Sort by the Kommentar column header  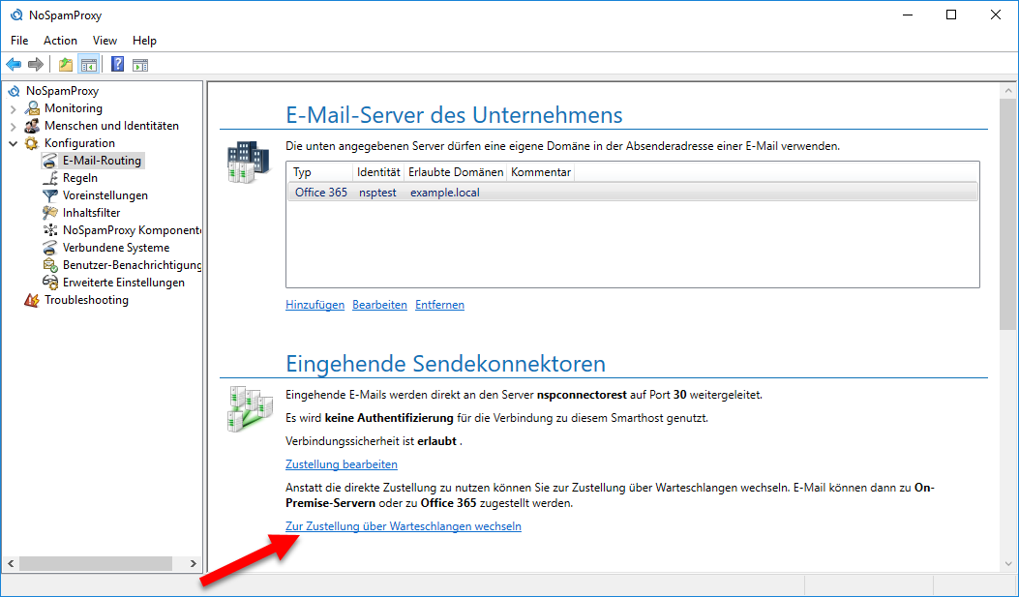[541, 172]
